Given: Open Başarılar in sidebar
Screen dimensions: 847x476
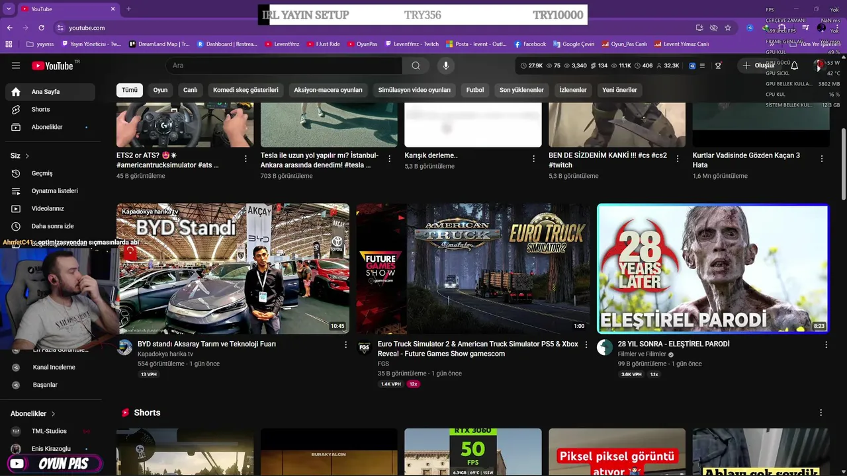Looking at the screenshot, I should tap(50, 385).
